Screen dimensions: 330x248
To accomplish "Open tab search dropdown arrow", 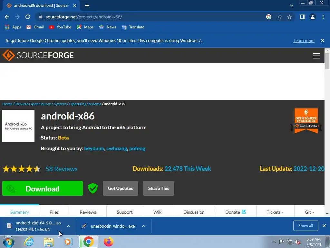I will click(291, 6).
